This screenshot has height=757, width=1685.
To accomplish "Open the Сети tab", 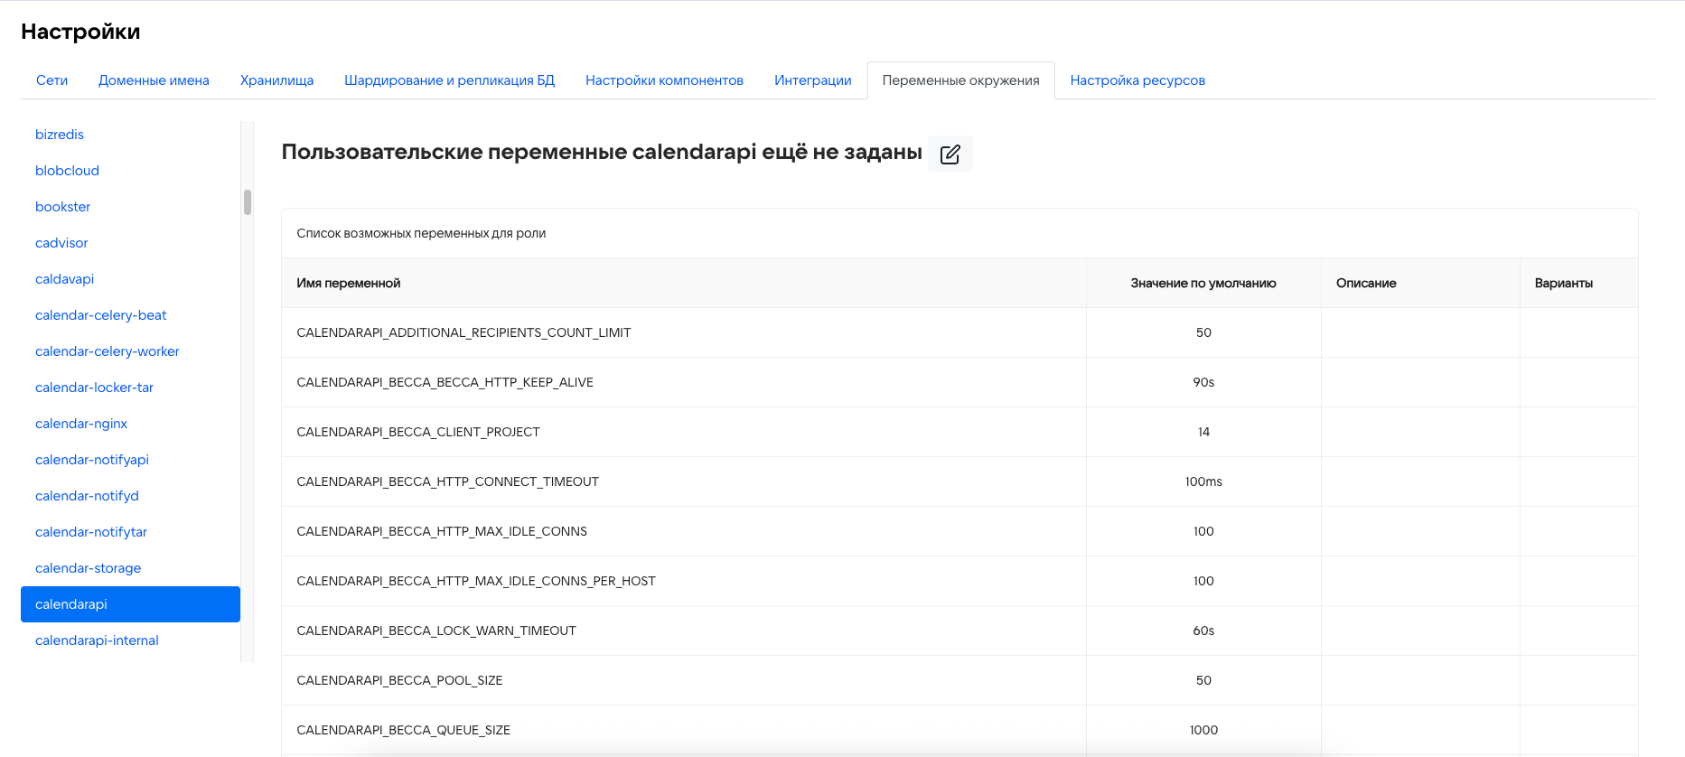I will point(52,80).
